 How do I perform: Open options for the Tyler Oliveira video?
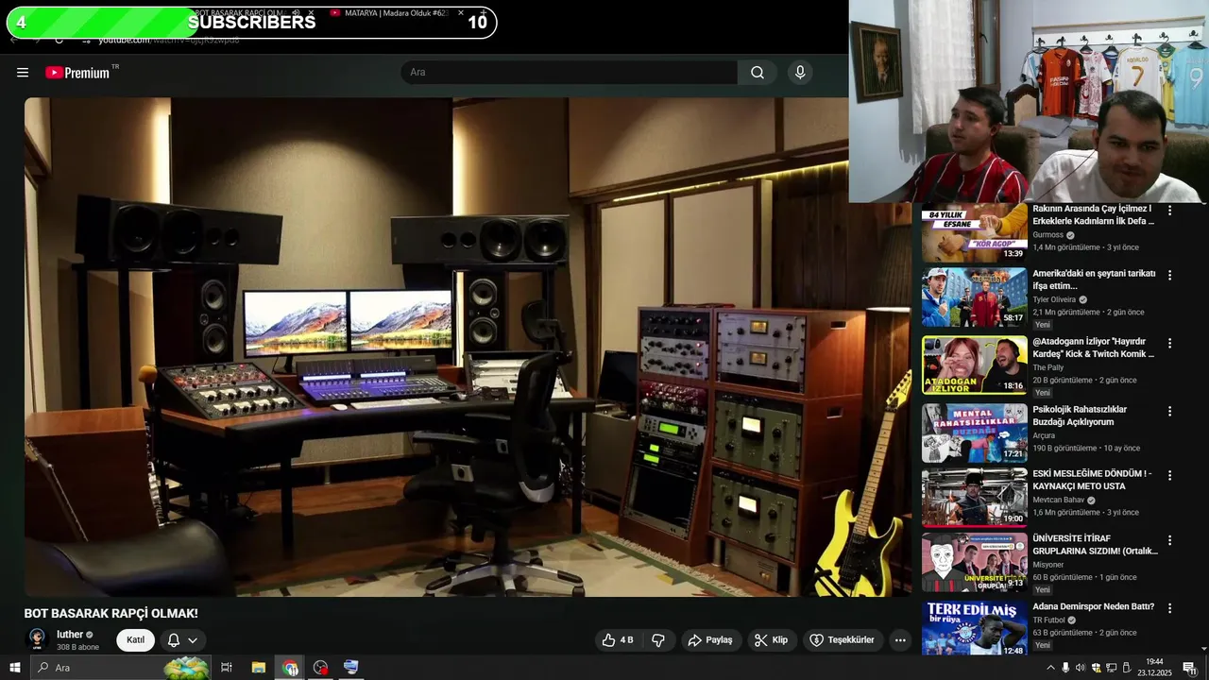(x=1169, y=276)
